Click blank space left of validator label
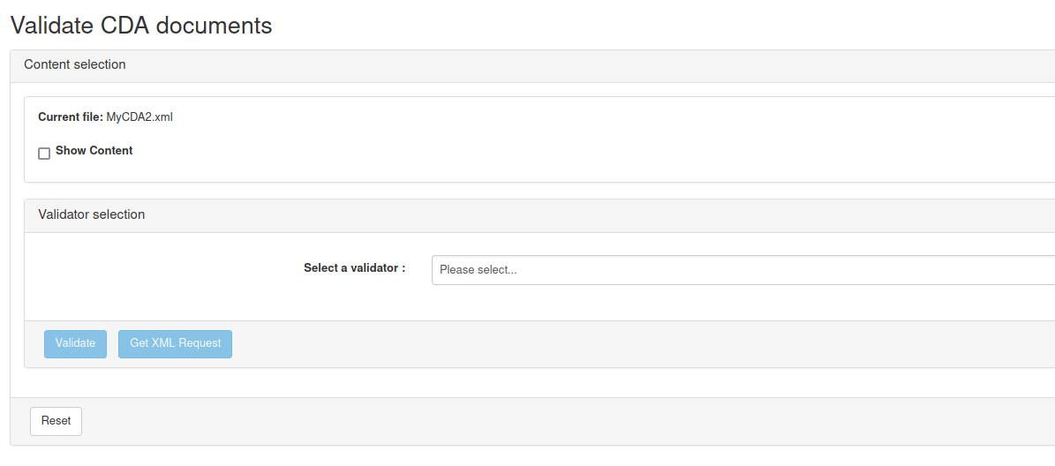Image resolution: width=1055 pixels, height=466 pixels. pos(159,268)
